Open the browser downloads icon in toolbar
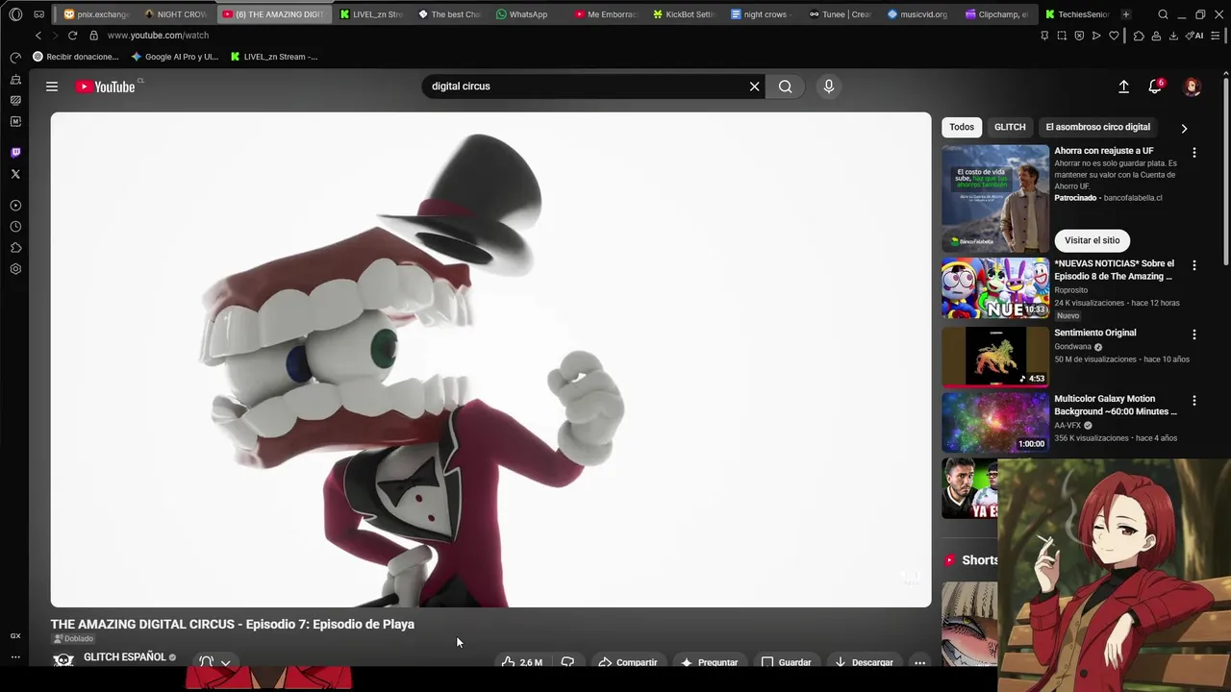 pos(1173,36)
